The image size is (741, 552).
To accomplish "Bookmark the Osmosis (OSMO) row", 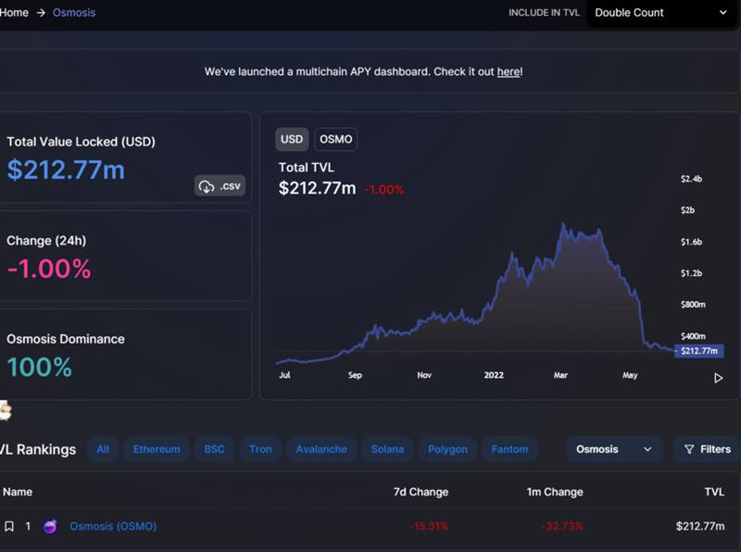I will click(9, 526).
